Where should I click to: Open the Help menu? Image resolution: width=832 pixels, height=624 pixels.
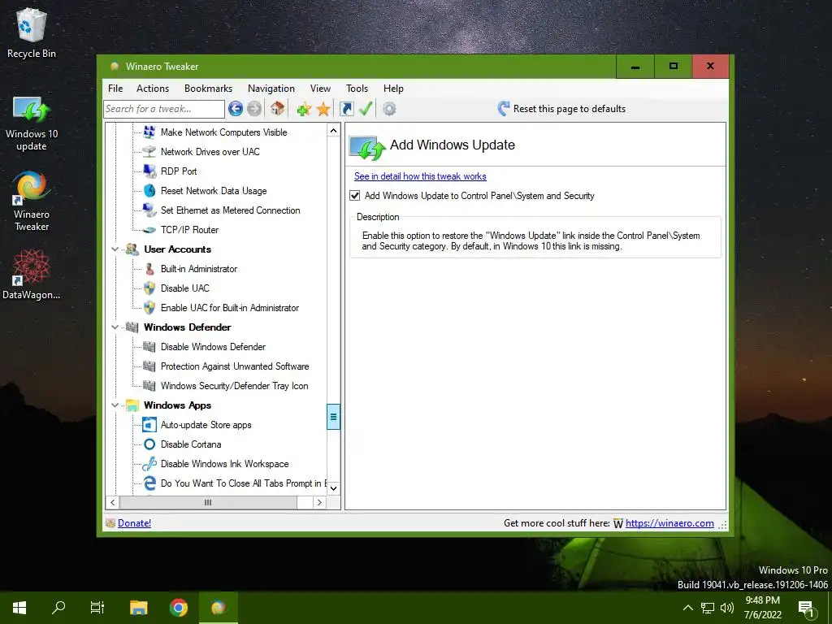point(393,89)
